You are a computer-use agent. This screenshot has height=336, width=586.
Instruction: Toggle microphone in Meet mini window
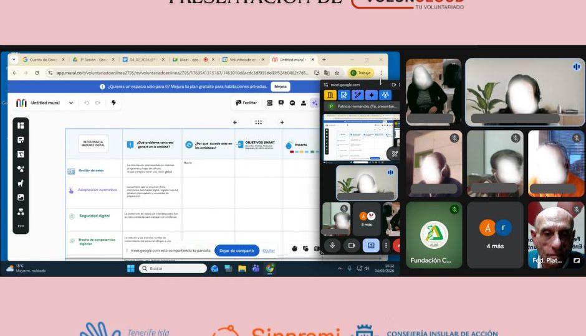pyautogui.click(x=332, y=245)
